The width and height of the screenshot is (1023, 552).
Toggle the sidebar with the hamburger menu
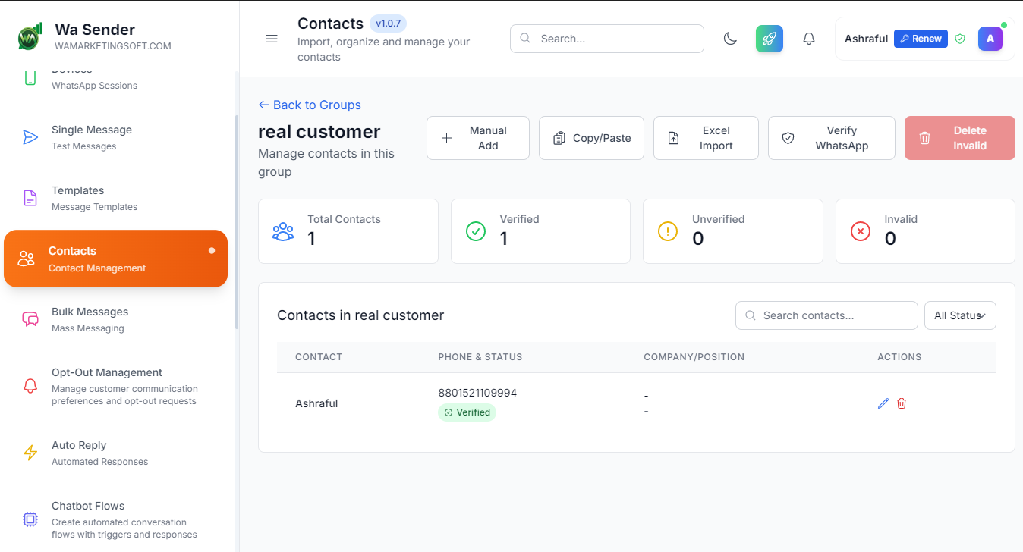(x=272, y=39)
